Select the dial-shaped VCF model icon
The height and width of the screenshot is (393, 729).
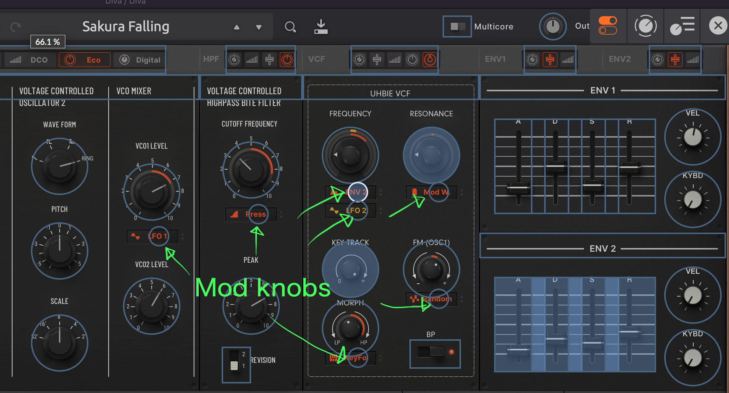pyautogui.click(x=360, y=59)
